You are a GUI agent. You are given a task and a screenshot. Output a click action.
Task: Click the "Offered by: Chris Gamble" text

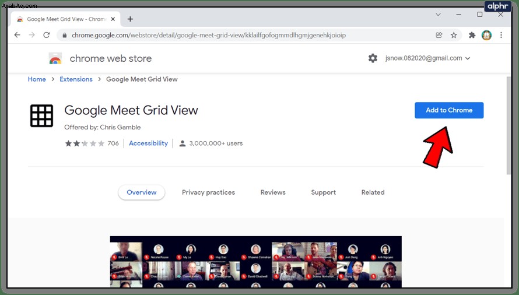(x=102, y=127)
